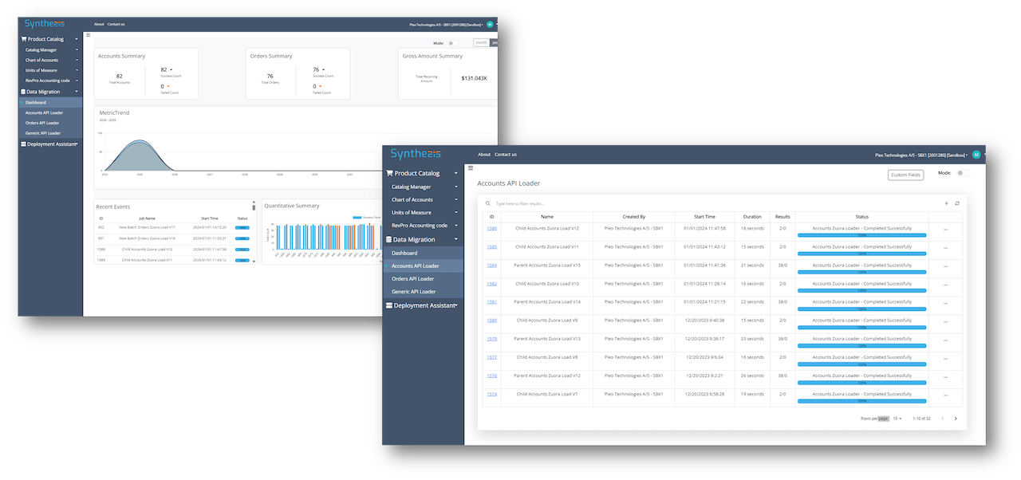The width and height of the screenshot is (1021, 480).
Task: Click the Custom Fields button
Action: point(905,175)
